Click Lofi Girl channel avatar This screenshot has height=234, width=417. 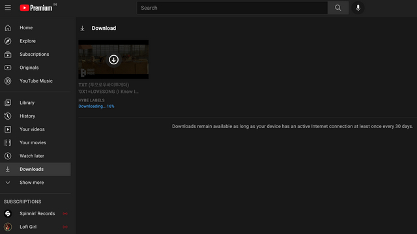pyautogui.click(x=8, y=227)
